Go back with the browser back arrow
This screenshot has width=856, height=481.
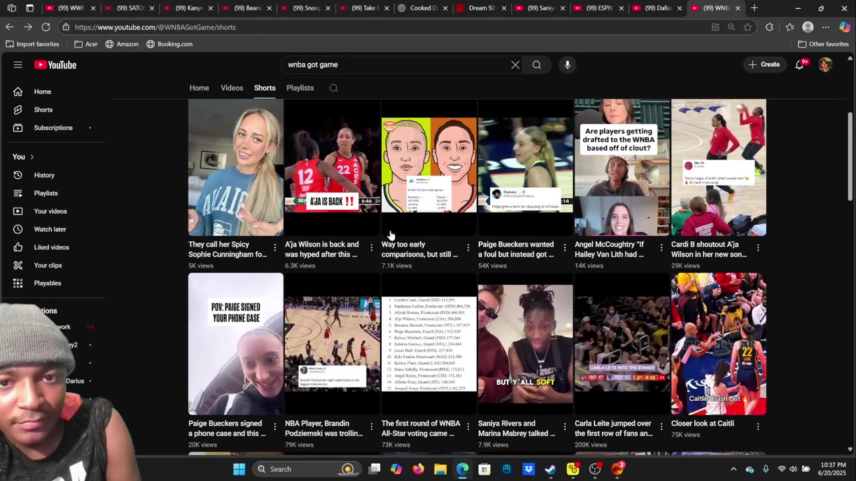[x=9, y=27]
